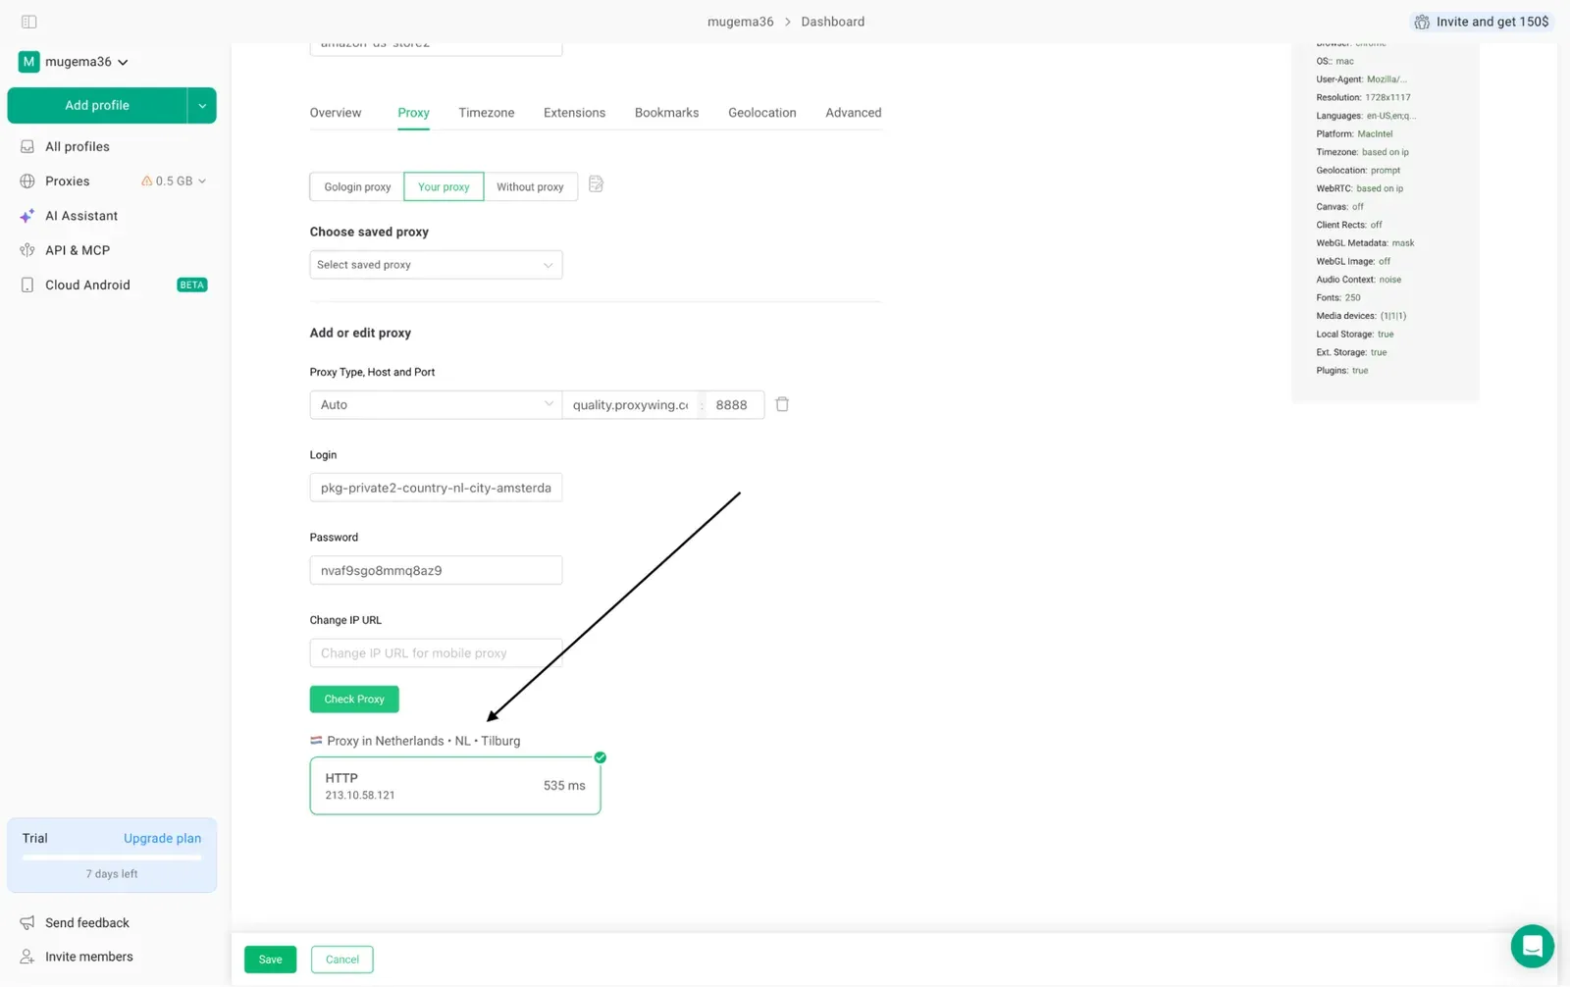Image resolution: width=1570 pixels, height=987 pixels.
Task: Click the 'Resolution: 1728x1117' summary row
Action: [x=1363, y=97]
